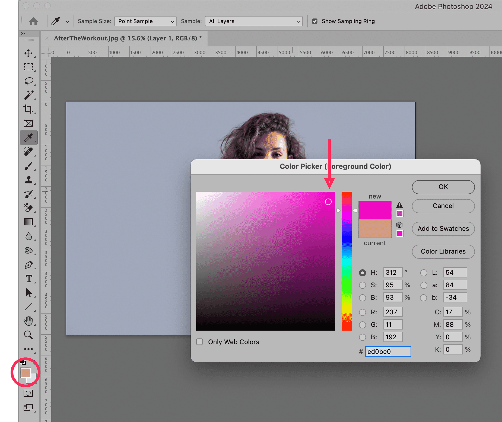
Task: Select the Hand tool
Action: coord(28,321)
